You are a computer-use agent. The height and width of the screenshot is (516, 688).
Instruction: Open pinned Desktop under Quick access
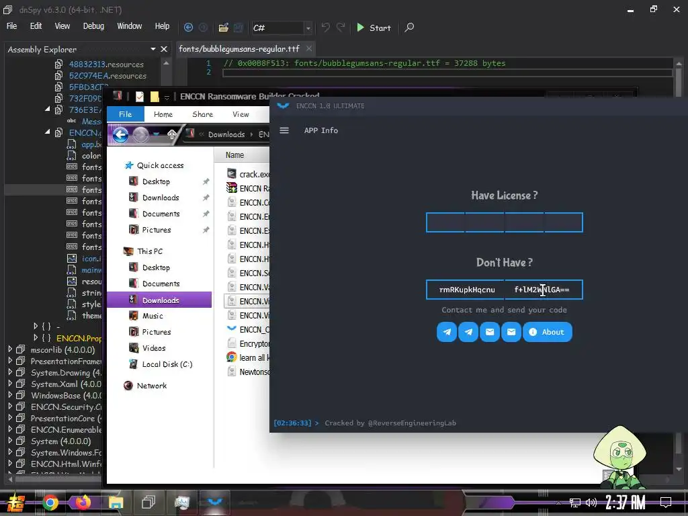(156, 181)
